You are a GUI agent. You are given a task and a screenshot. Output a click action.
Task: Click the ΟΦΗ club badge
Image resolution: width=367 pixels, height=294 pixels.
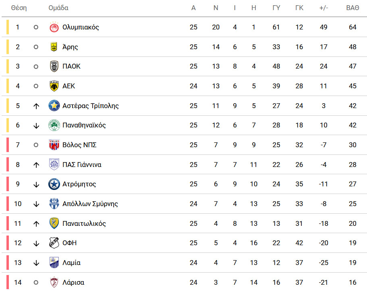pyautogui.click(x=54, y=243)
